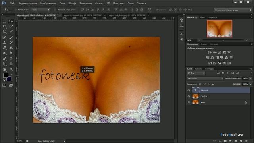This screenshot has height=143, width=254.
Task: Open foreground color picker swatch
Action: coord(5,75)
